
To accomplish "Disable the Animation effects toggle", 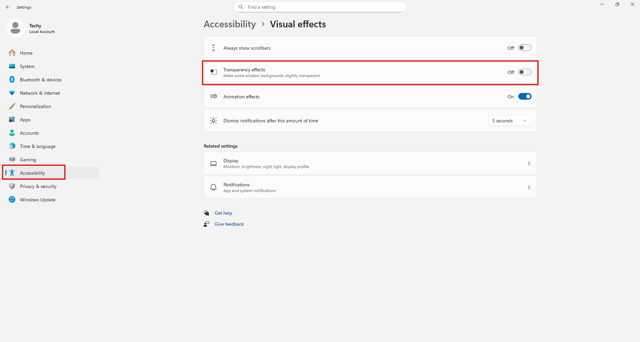I will point(525,97).
